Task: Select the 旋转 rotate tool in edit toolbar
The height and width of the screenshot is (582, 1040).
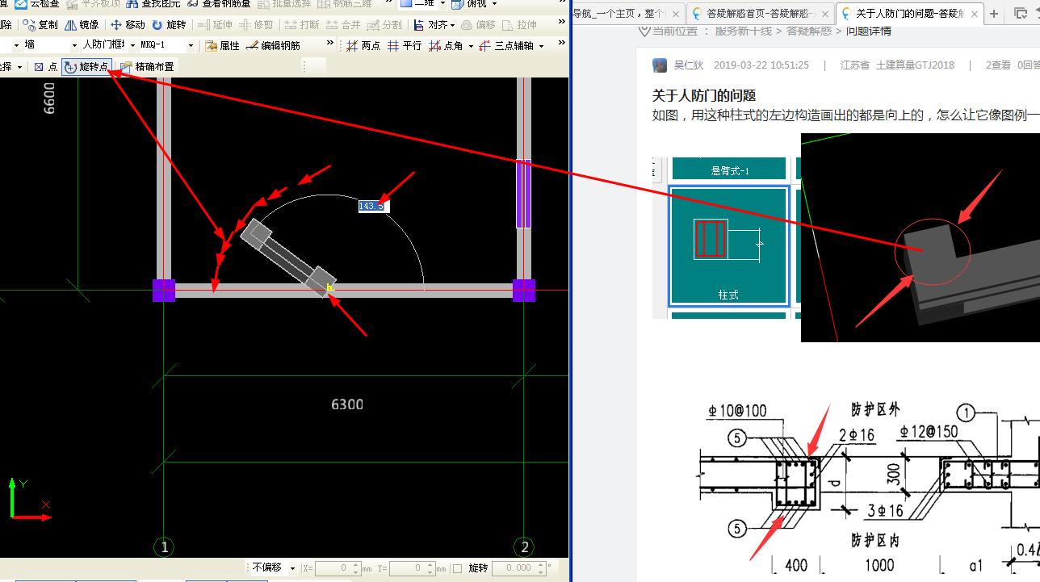Action: pyautogui.click(x=169, y=25)
